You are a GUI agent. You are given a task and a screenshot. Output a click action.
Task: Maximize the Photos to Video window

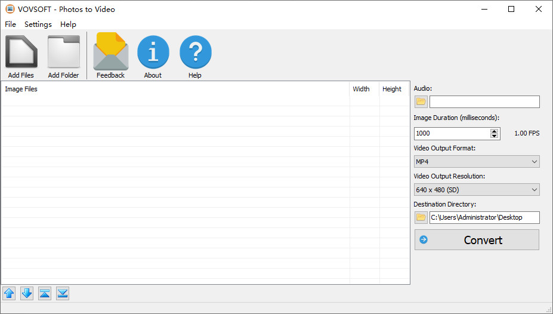click(x=511, y=9)
